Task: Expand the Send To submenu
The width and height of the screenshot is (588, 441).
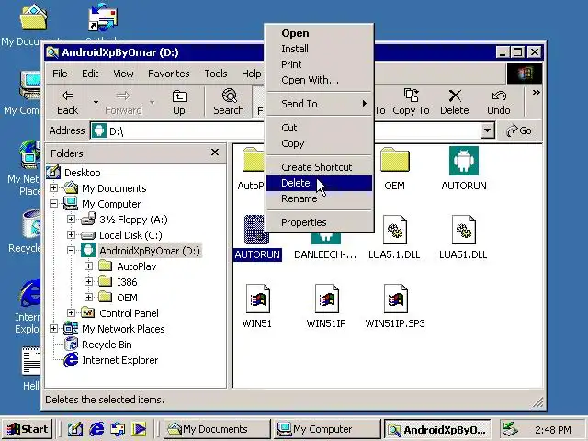Action: 319,104
